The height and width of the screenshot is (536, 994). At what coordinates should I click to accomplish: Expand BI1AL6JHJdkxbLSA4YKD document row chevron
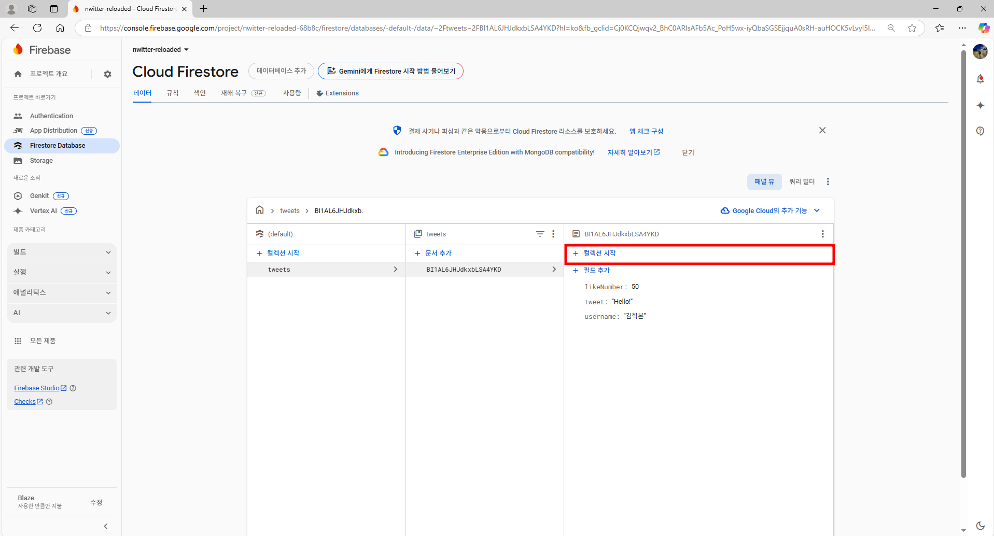pyautogui.click(x=554, y=269)
